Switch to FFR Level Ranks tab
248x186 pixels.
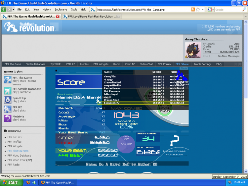[91, 17]
